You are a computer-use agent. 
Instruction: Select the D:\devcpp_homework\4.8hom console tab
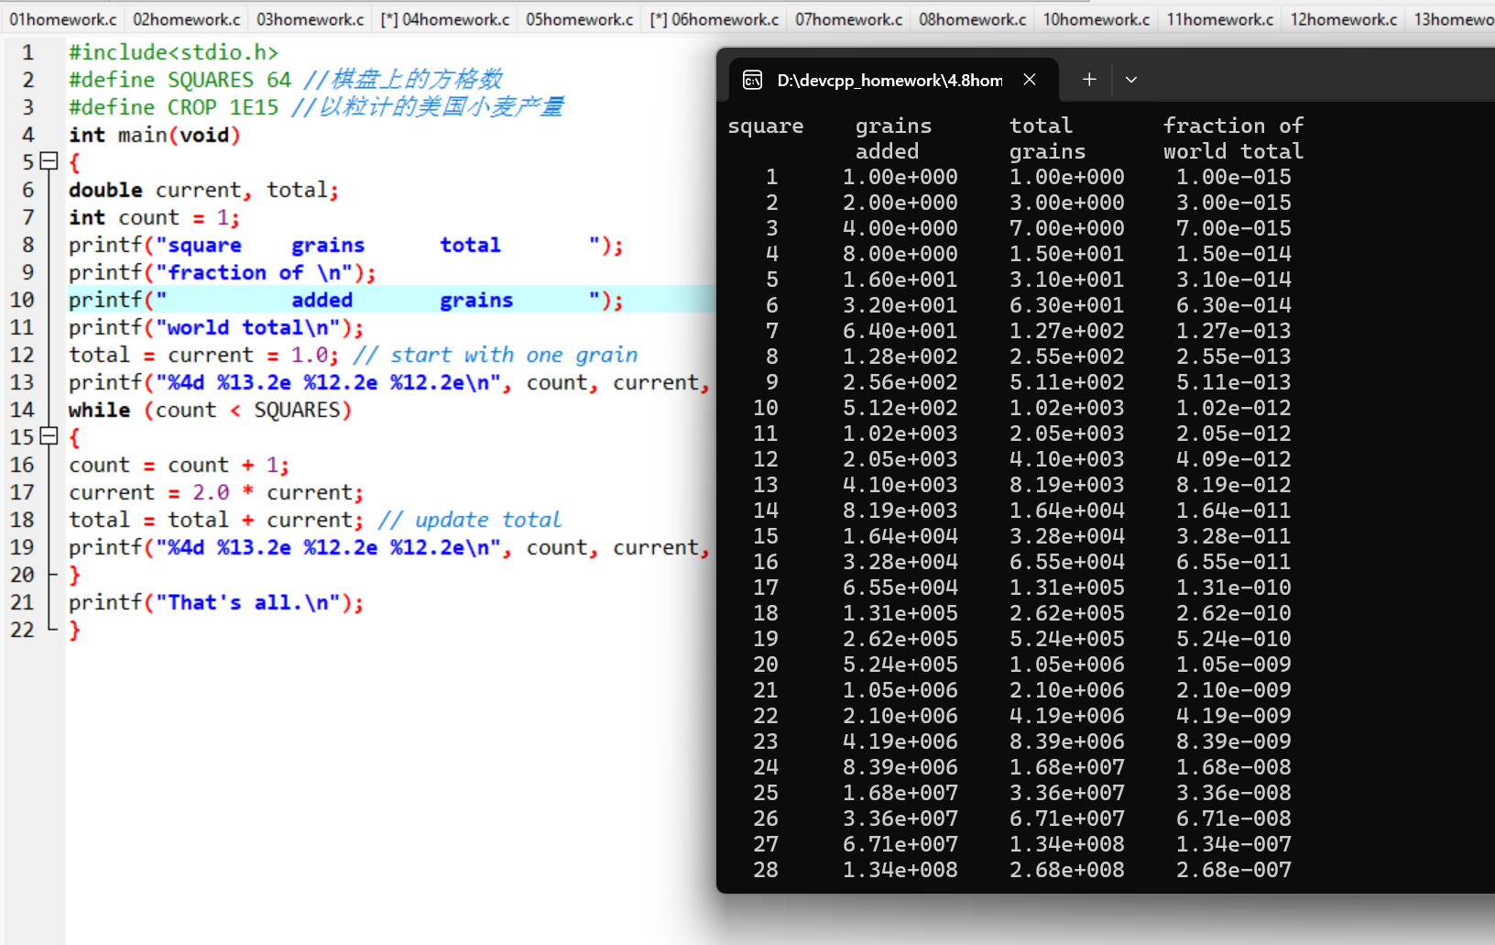click(x=894, y=81)
